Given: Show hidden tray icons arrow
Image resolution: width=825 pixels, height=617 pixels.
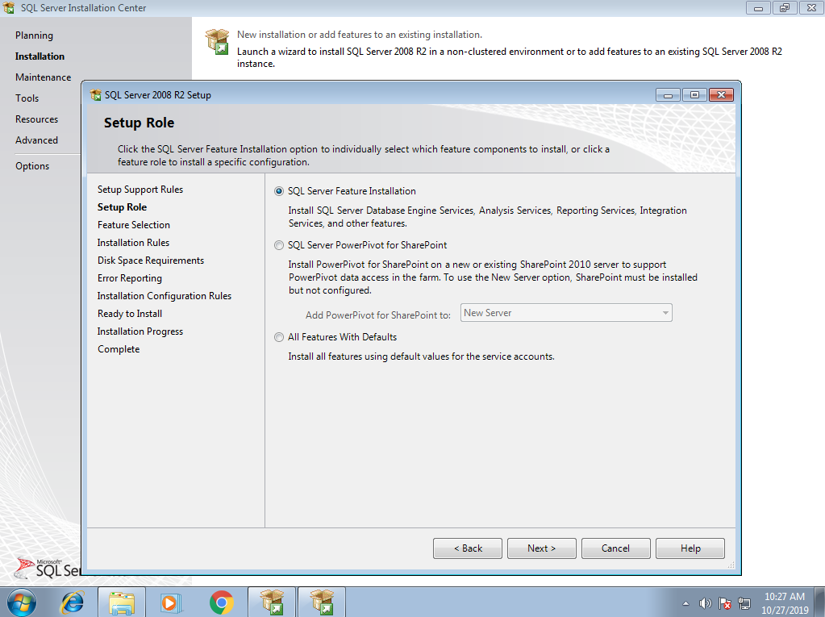Looking at the screenshot, I should tap(685, 603).
